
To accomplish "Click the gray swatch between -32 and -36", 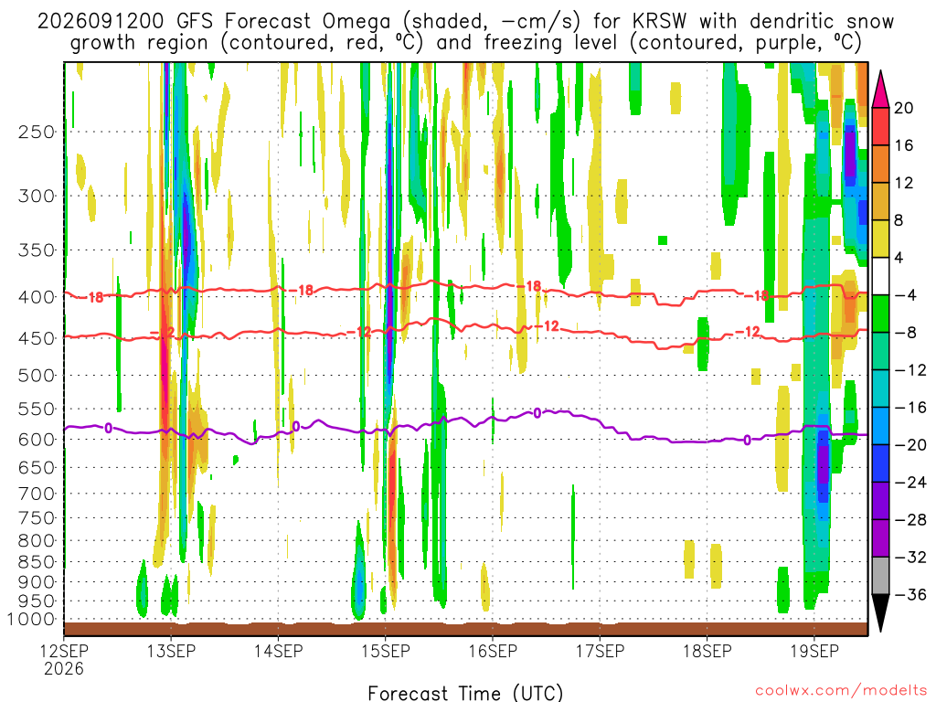I will (x=880, y=576).
